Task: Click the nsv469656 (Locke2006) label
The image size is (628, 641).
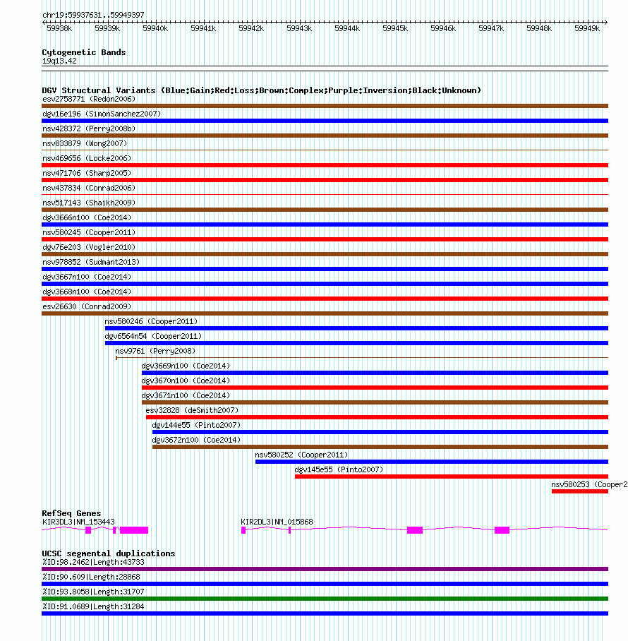Action: (x=87, y=158)
